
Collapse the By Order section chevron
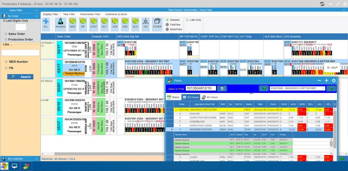pos(36,16)
